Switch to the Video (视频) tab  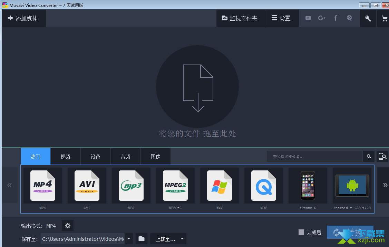point(66,157)
